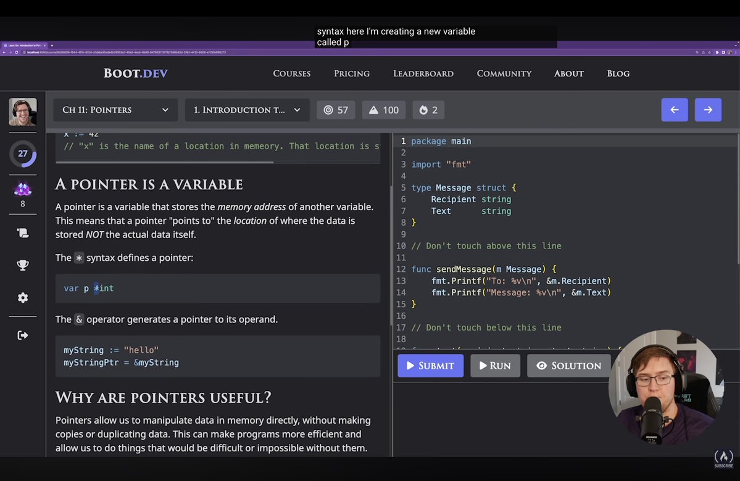This screenshot has height=481, width=740.
Task: Submit the code with Submit button
Action: (x=430, y=366)
